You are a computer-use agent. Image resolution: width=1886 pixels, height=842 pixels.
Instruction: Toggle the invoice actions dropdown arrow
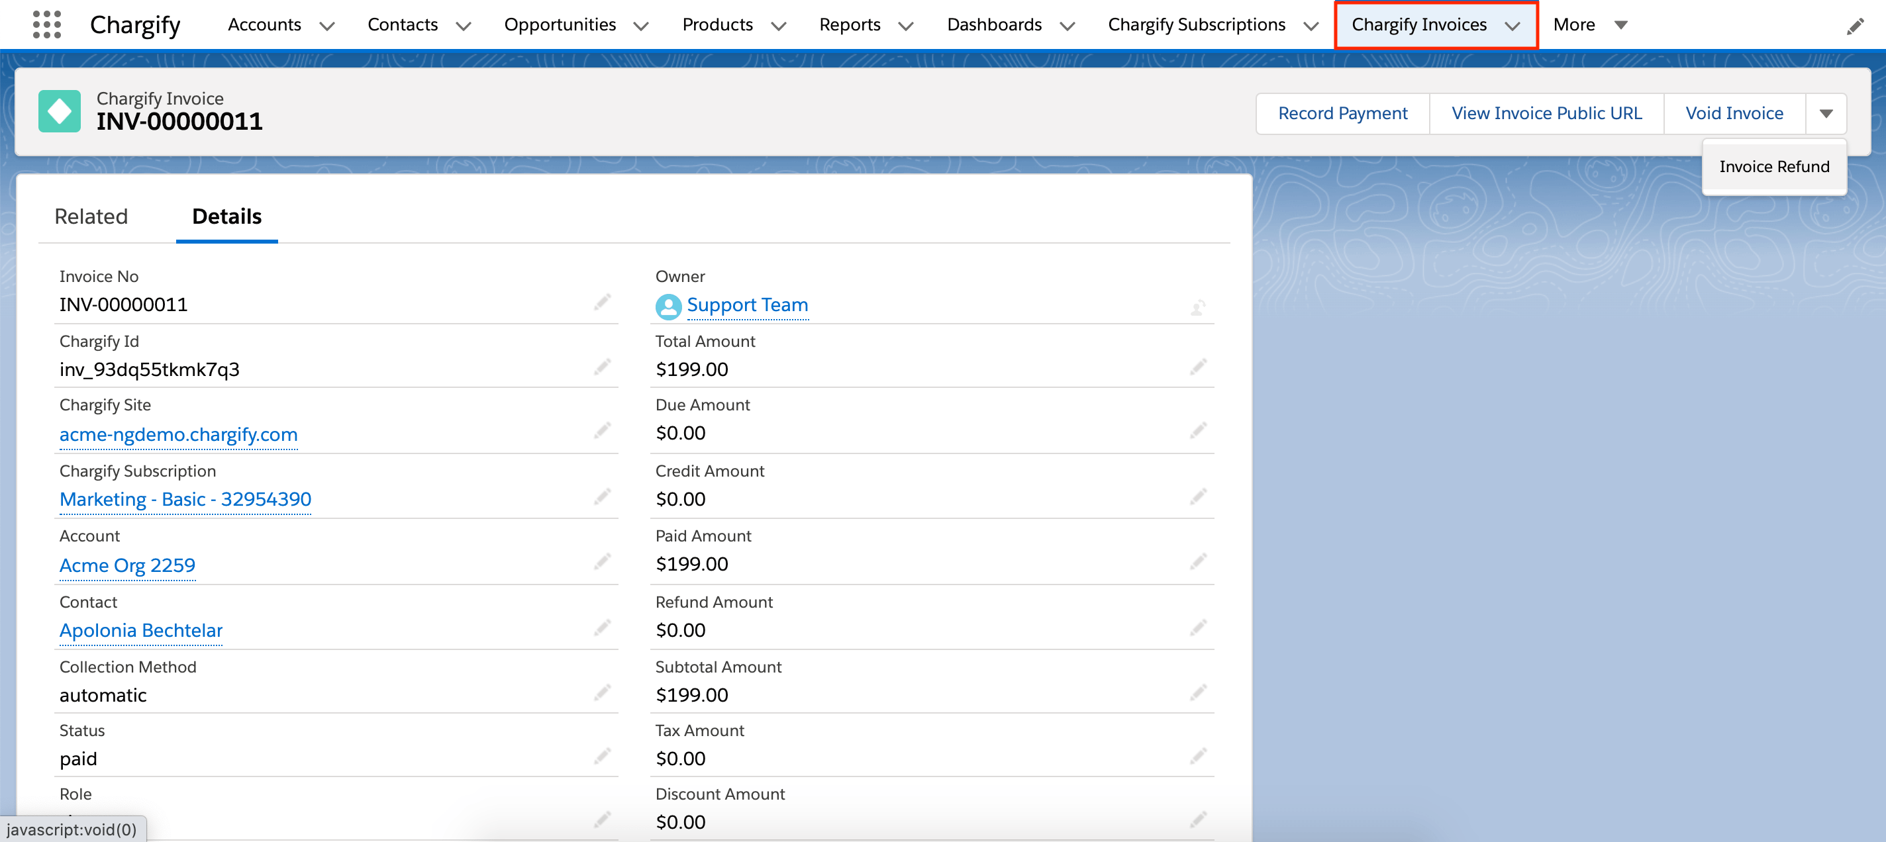(x=1825, y=113)
